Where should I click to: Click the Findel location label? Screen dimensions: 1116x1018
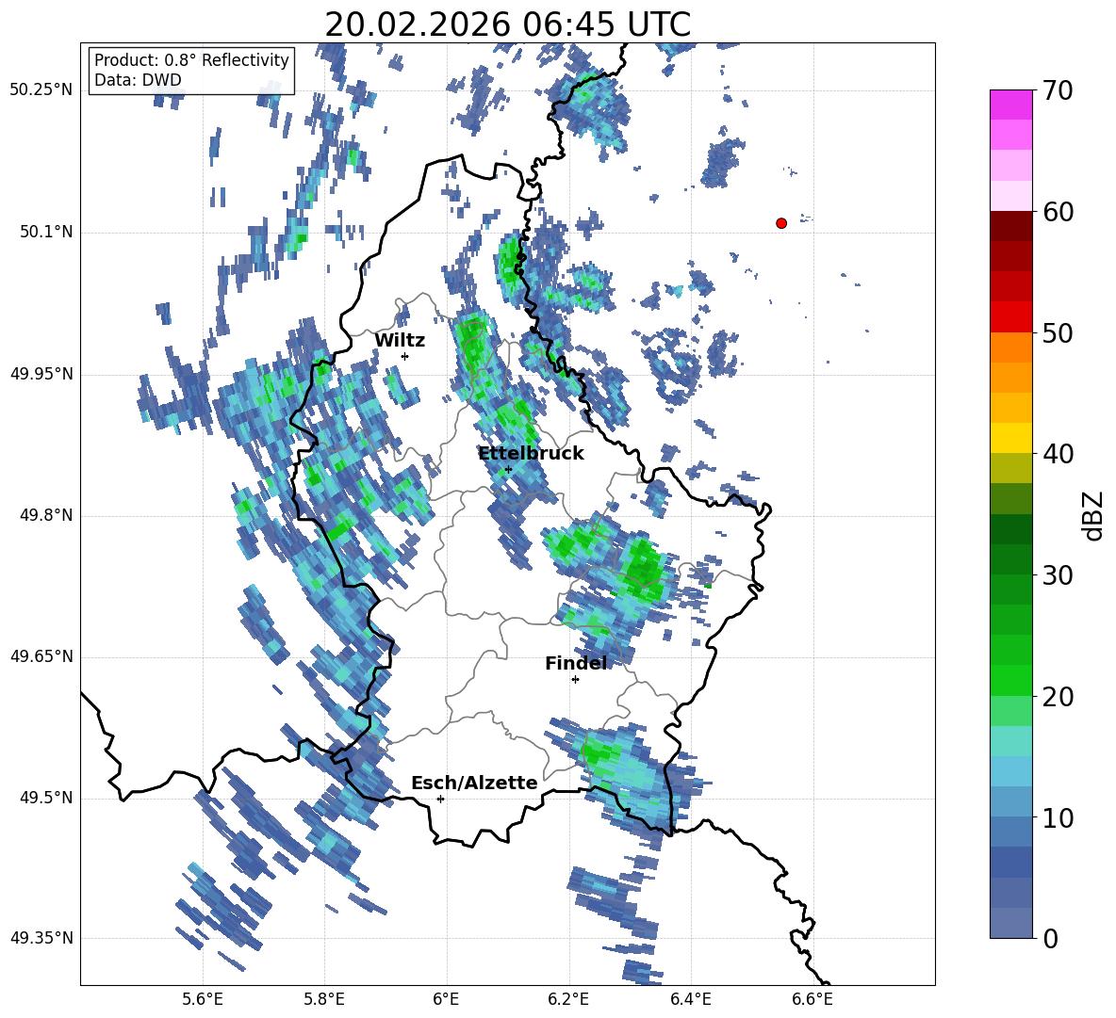coord(576,663)
